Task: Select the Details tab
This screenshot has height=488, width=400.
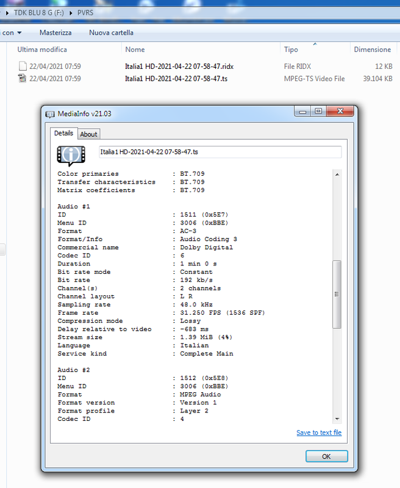Action: pyautogui.click(x=63, y=133)
